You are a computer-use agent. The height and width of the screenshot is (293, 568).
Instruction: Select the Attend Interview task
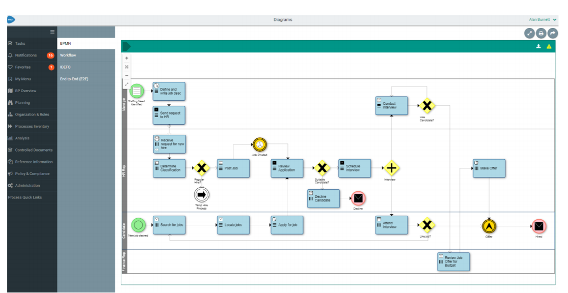[391, 225]
